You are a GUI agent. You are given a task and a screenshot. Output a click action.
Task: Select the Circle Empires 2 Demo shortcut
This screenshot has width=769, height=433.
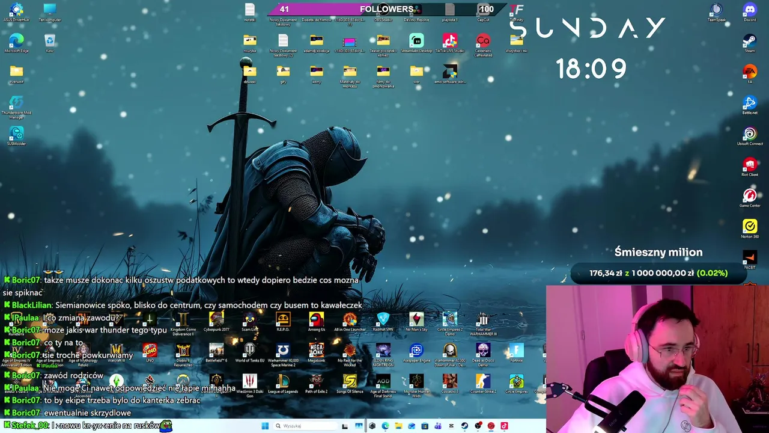coord(449,324)
